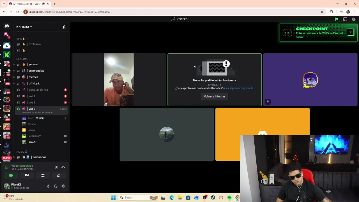Open Windows Start menu
The image size is (359, 202).
coord(113,198)
